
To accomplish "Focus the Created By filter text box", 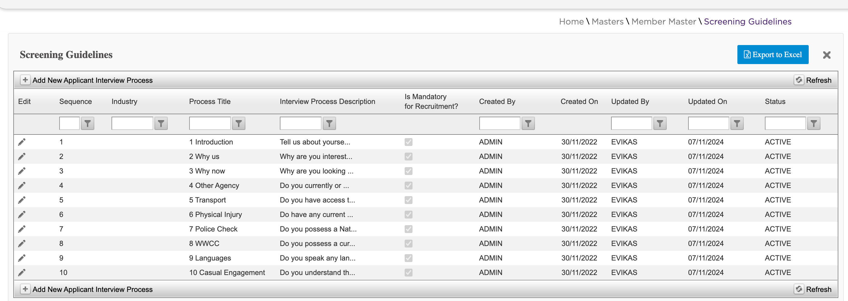I will click(500, 124).
